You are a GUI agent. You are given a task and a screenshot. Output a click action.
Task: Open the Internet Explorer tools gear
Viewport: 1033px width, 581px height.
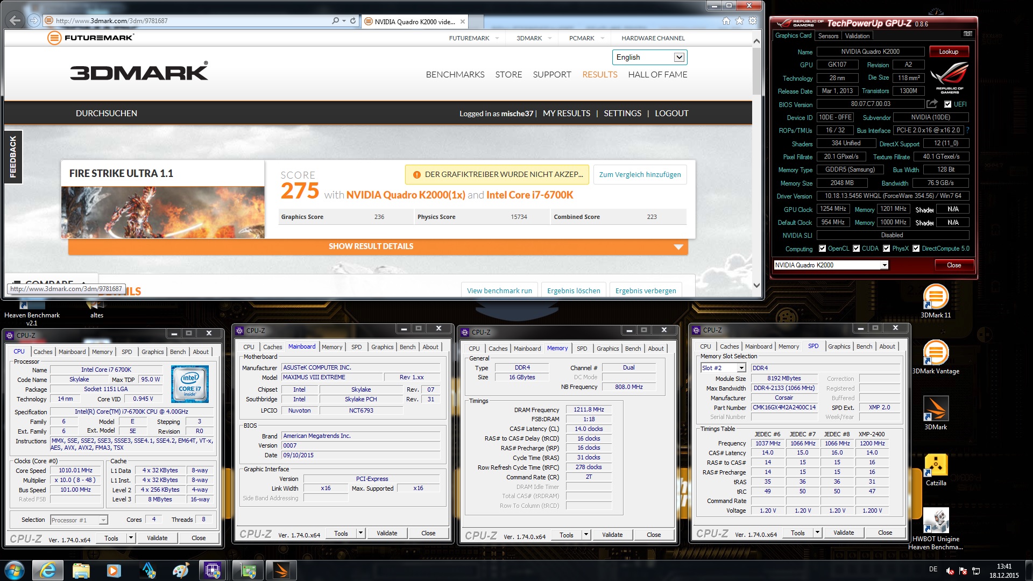[753, 20]
